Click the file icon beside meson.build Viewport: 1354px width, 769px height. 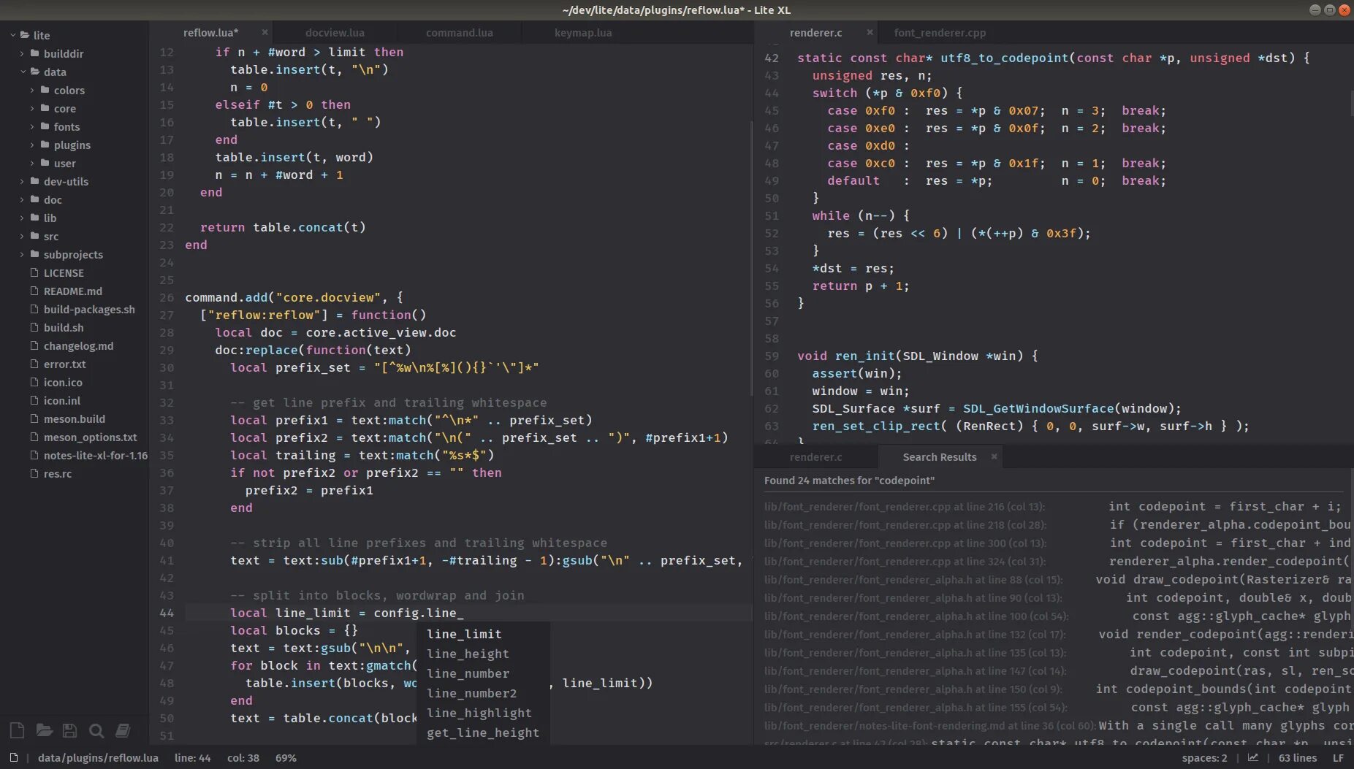pyautogui.click(x=34, y=418)
